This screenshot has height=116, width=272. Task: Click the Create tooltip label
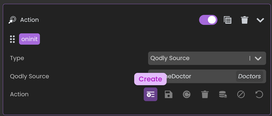[150, 79]
